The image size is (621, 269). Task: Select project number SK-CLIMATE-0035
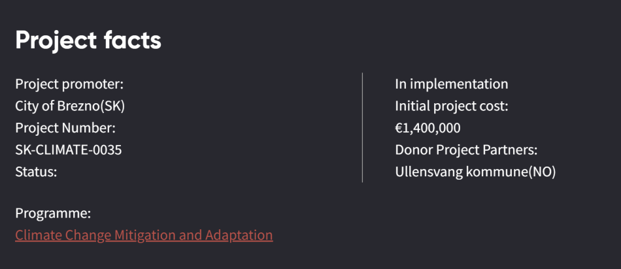point(69,150)
